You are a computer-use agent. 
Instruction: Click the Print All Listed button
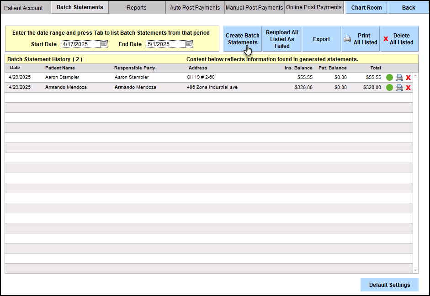point(361,39)
